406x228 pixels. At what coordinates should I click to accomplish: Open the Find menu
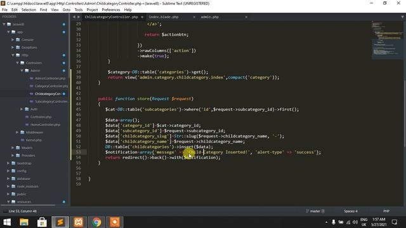pos(44,10)
